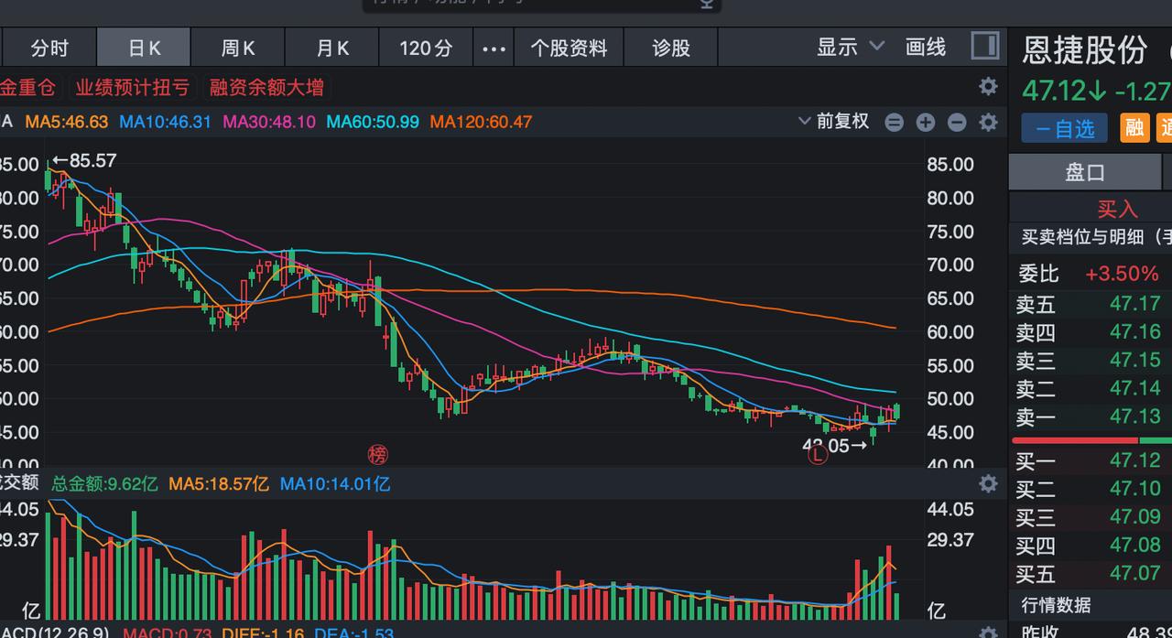
Task: Select the 卖三 47.15 order row
Action: (x=1090, y=361)
